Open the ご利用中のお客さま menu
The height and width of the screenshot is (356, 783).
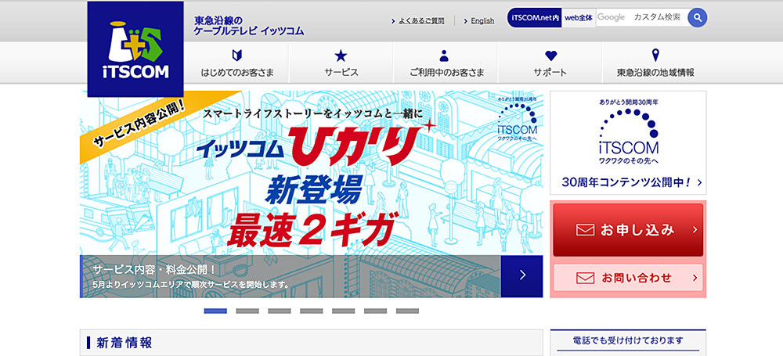click(x=446, y=63)
